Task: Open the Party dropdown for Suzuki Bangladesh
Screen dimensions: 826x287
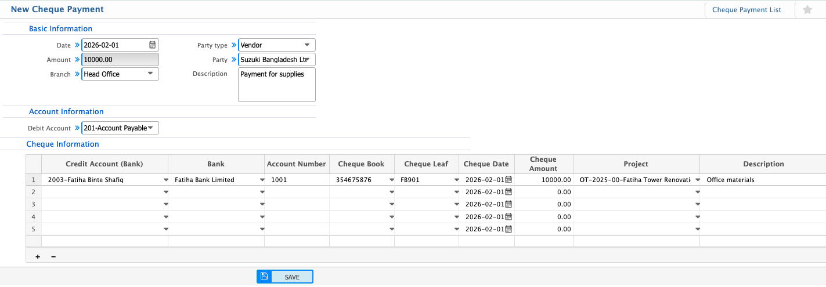Action: [307, 59]
